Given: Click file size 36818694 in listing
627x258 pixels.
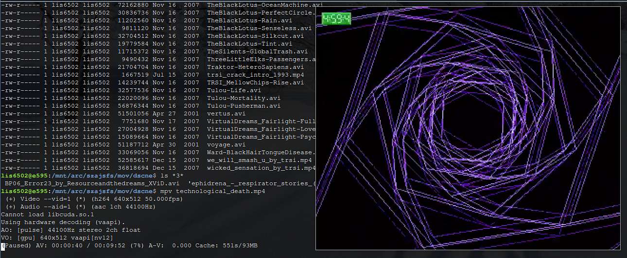Looking at the screenshot, I should point(133,168).
